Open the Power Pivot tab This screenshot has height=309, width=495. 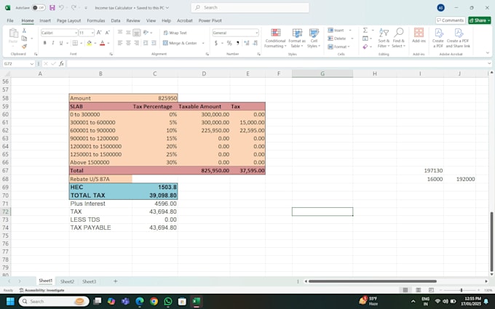(x=210, y=20)
